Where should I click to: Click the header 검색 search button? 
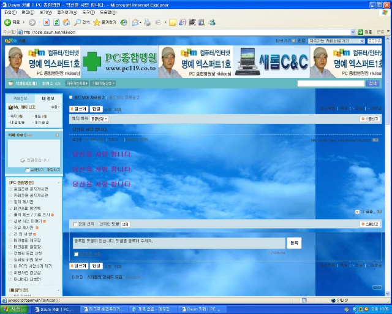[373, 83]
